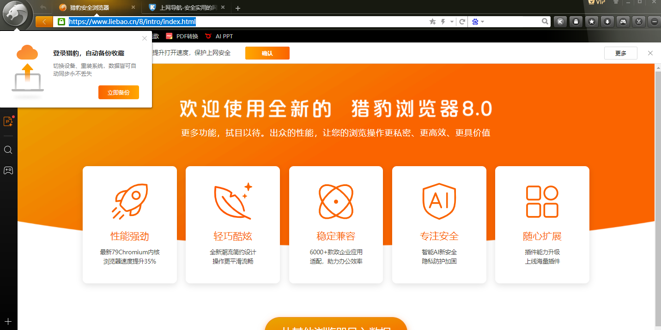Click the VIP crown badge

coord(596,2)
